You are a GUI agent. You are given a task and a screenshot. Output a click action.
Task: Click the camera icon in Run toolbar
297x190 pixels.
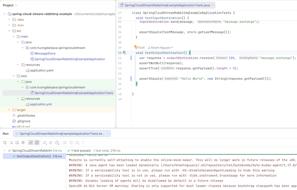pos(64,142)
